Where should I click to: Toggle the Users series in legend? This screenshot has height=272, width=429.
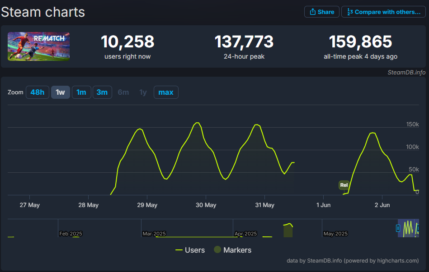[190, 250]
